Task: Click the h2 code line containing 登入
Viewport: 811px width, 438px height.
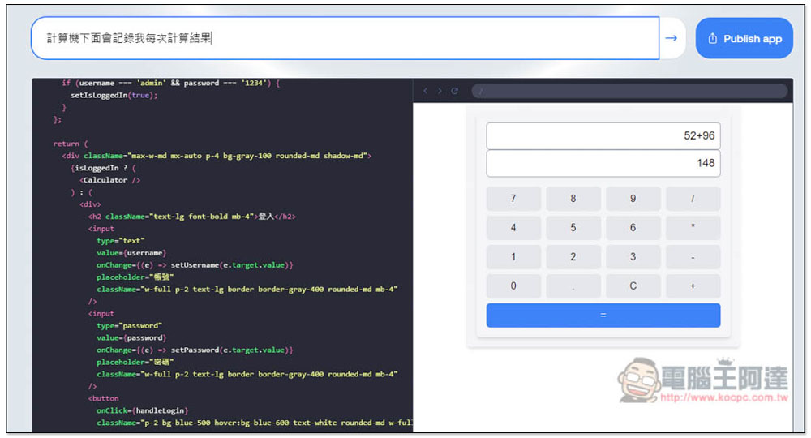Action: coord(192,216)
